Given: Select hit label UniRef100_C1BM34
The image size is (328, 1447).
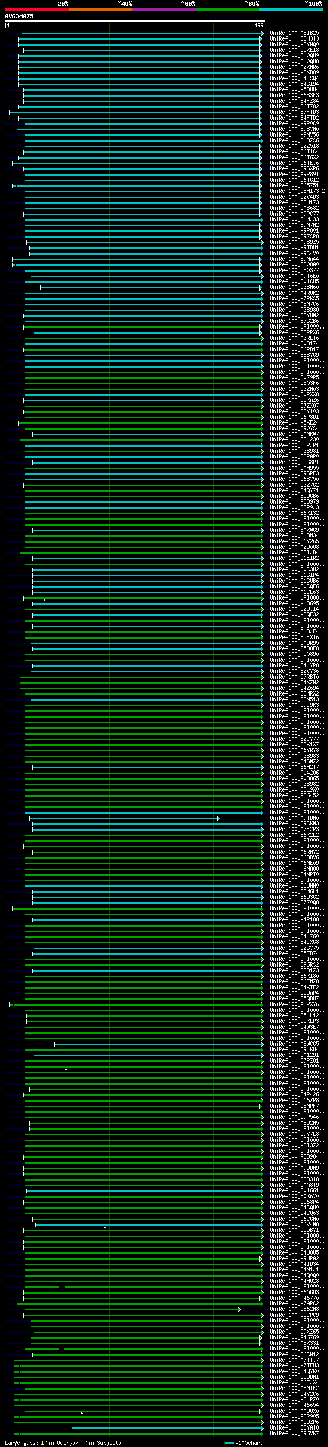Looking at the screenshot, I should (x=294, y=536).
